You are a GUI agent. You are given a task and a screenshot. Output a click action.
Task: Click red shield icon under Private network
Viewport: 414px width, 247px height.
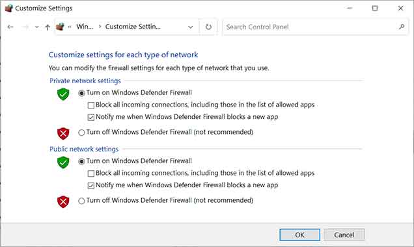[x=63, y=133]
